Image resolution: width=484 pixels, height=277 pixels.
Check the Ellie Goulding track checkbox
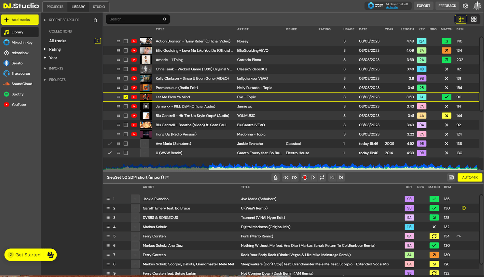click(x=126, y=50)
